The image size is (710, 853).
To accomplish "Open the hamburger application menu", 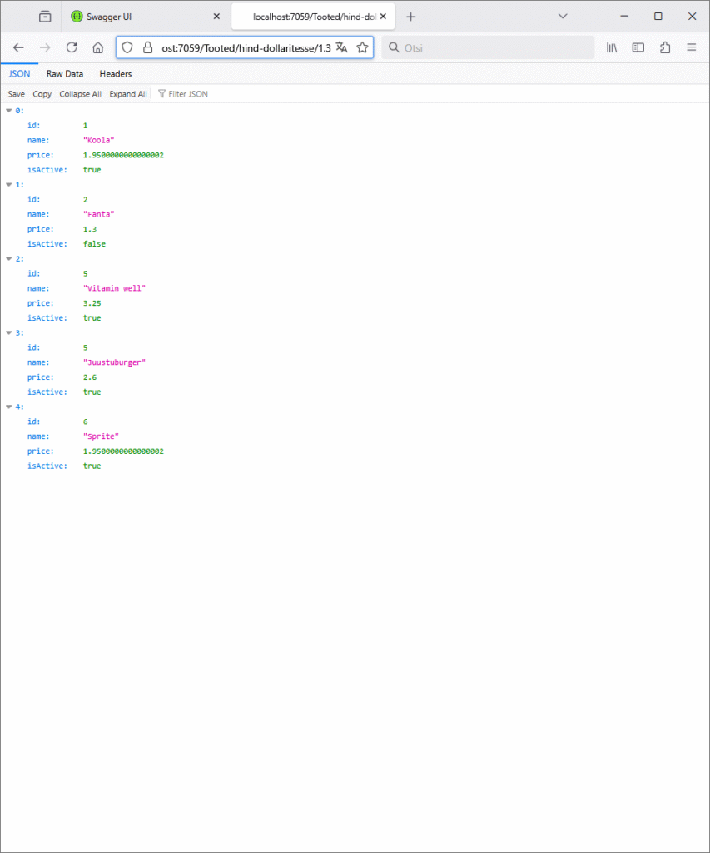I will tap(691, 47).
